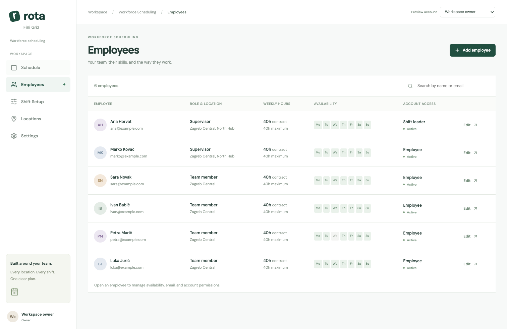Open Settings in the sidebar
The image size is (507, 329).
tap(38, 136)
